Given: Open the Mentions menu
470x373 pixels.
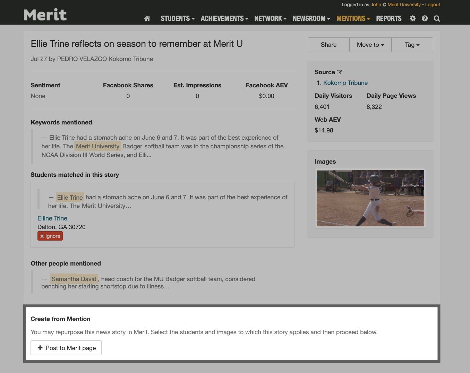Looking at the screenshot, I should 353,18.
